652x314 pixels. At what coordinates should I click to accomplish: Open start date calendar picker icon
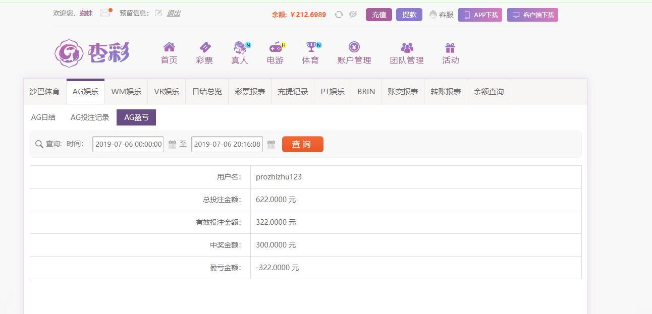click(x=172, y=144)
